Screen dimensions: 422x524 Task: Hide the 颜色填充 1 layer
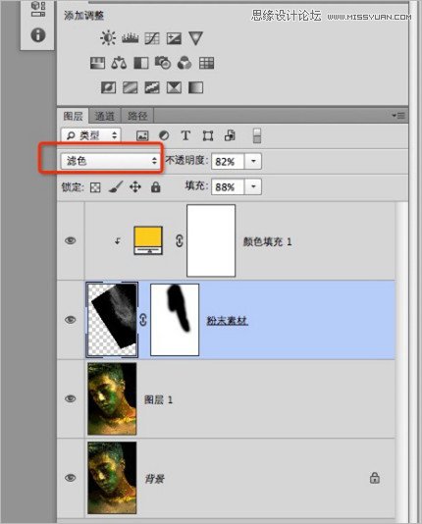click(70, 240)
